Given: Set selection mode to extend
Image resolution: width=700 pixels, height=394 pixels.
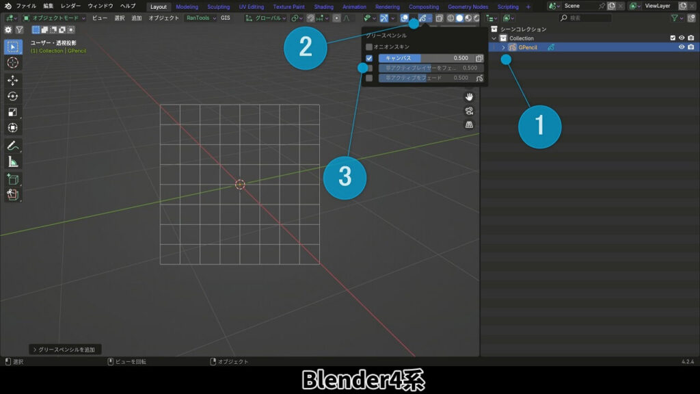Looking at the screenshot, I should click(x=44, y=30).
